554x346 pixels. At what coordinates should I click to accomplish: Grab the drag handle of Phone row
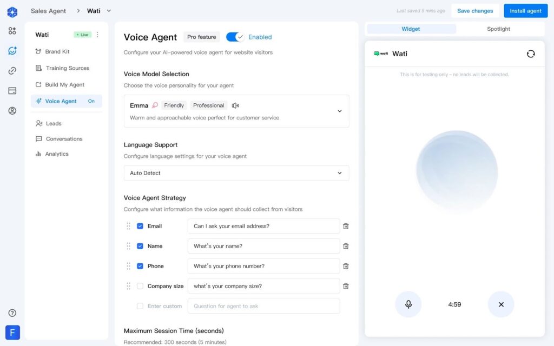click(x=129, y=266)
